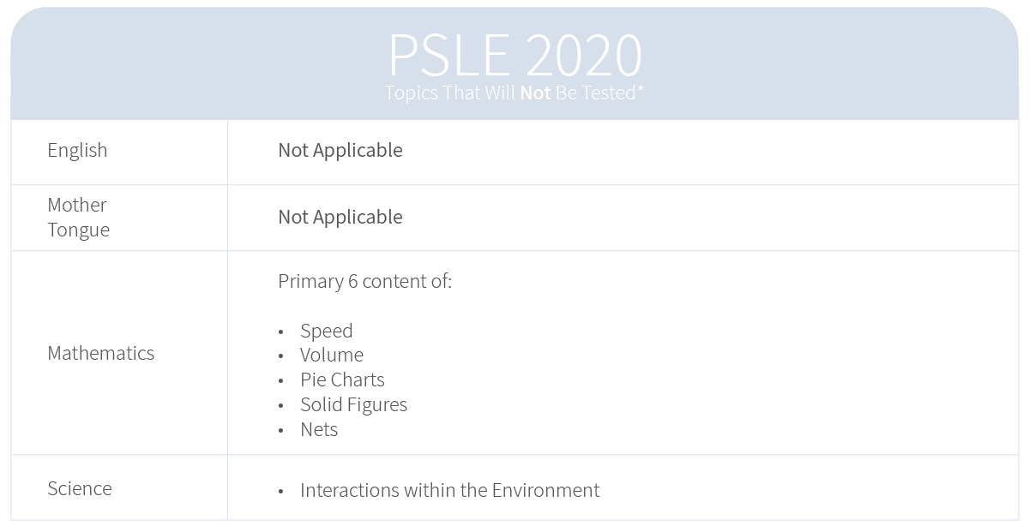Click the bullet point before Nets
This screenshot has width=1029, height=532.
pos(281,431)
